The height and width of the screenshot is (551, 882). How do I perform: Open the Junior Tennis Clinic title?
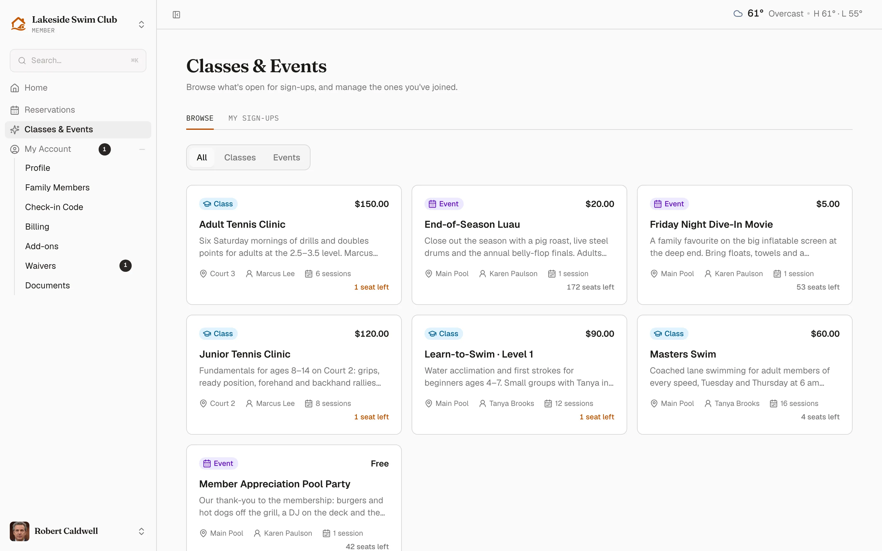click(245, 354)
